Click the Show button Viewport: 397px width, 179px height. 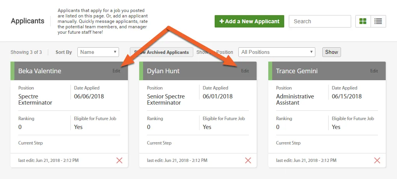click(331, 52)
